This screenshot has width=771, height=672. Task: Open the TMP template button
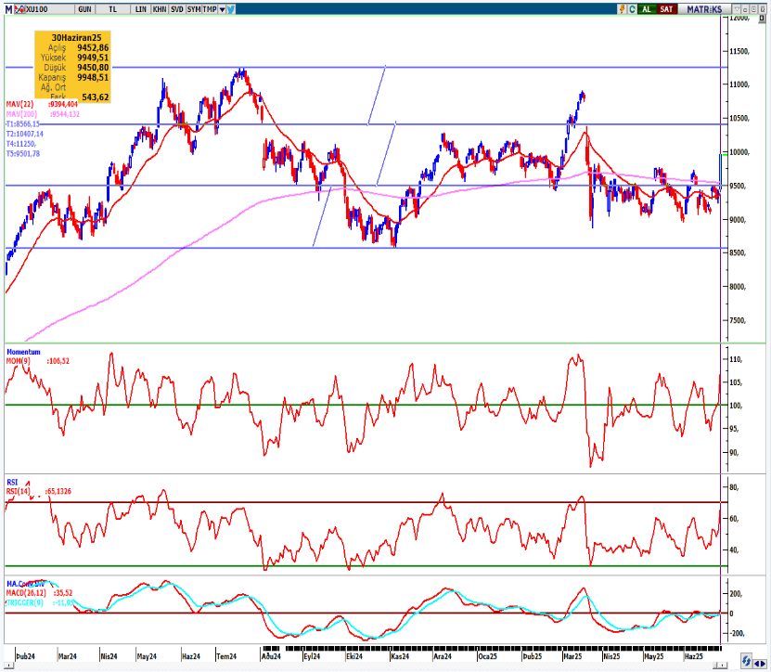tap(210, 9)
